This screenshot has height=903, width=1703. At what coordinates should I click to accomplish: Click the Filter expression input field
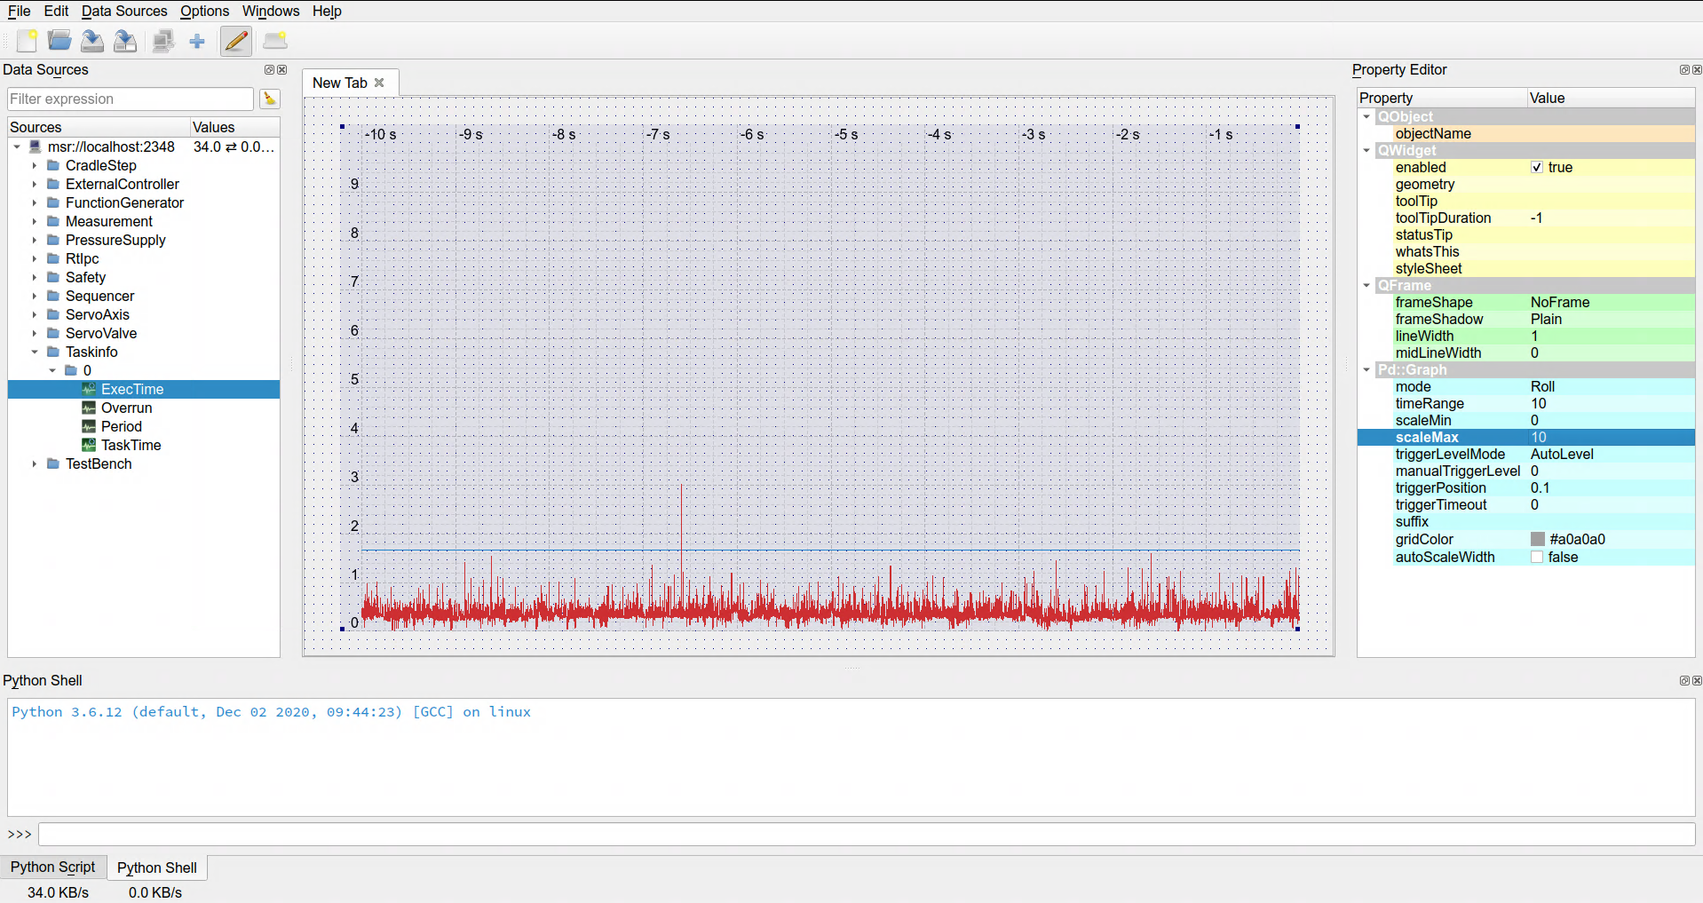131,99
